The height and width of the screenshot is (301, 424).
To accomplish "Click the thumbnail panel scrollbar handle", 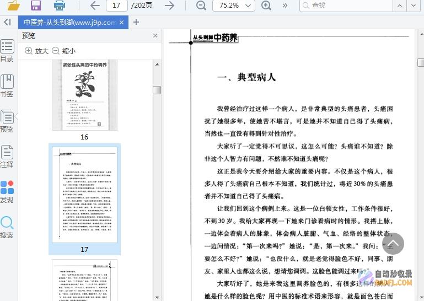I will point(157,90).
